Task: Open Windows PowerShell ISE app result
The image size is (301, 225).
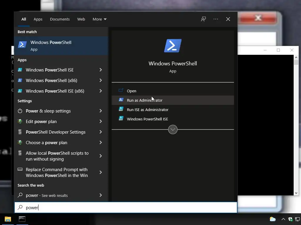Action: pos(61,70)
